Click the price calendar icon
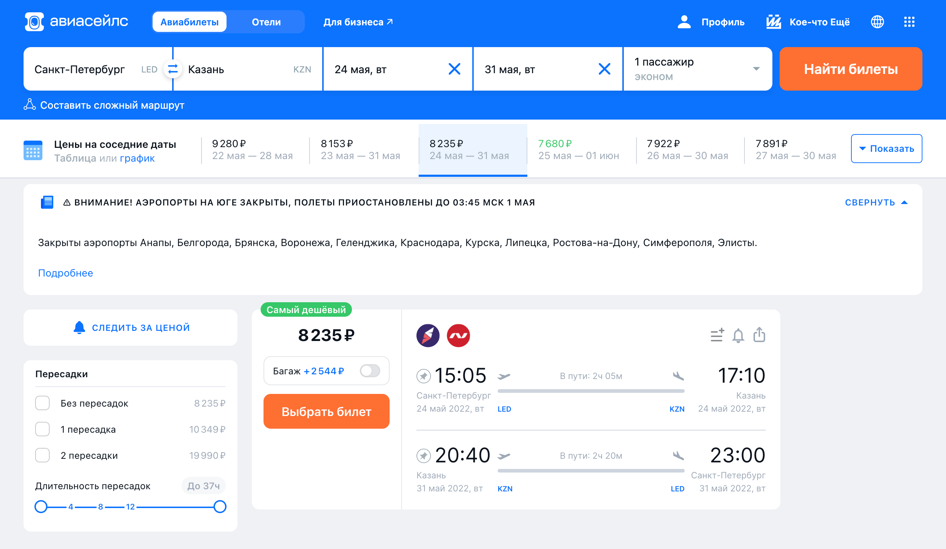 pos(33,150)
